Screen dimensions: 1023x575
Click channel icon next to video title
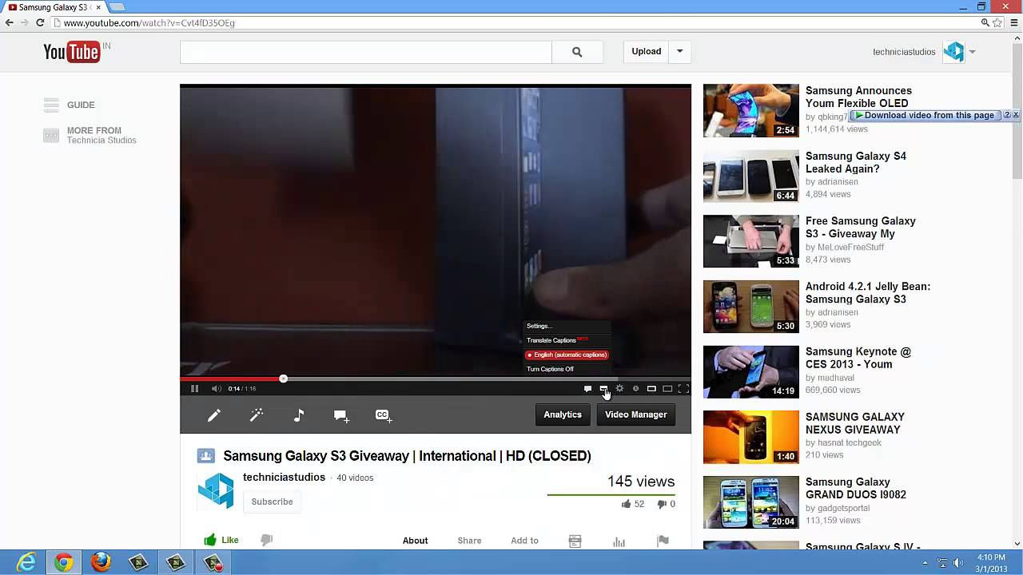[x=206, y=456]
